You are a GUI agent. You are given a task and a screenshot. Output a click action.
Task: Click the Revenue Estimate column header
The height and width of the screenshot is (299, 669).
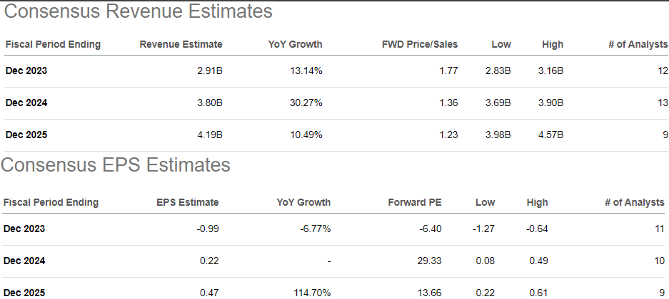[x=181, y=44]
